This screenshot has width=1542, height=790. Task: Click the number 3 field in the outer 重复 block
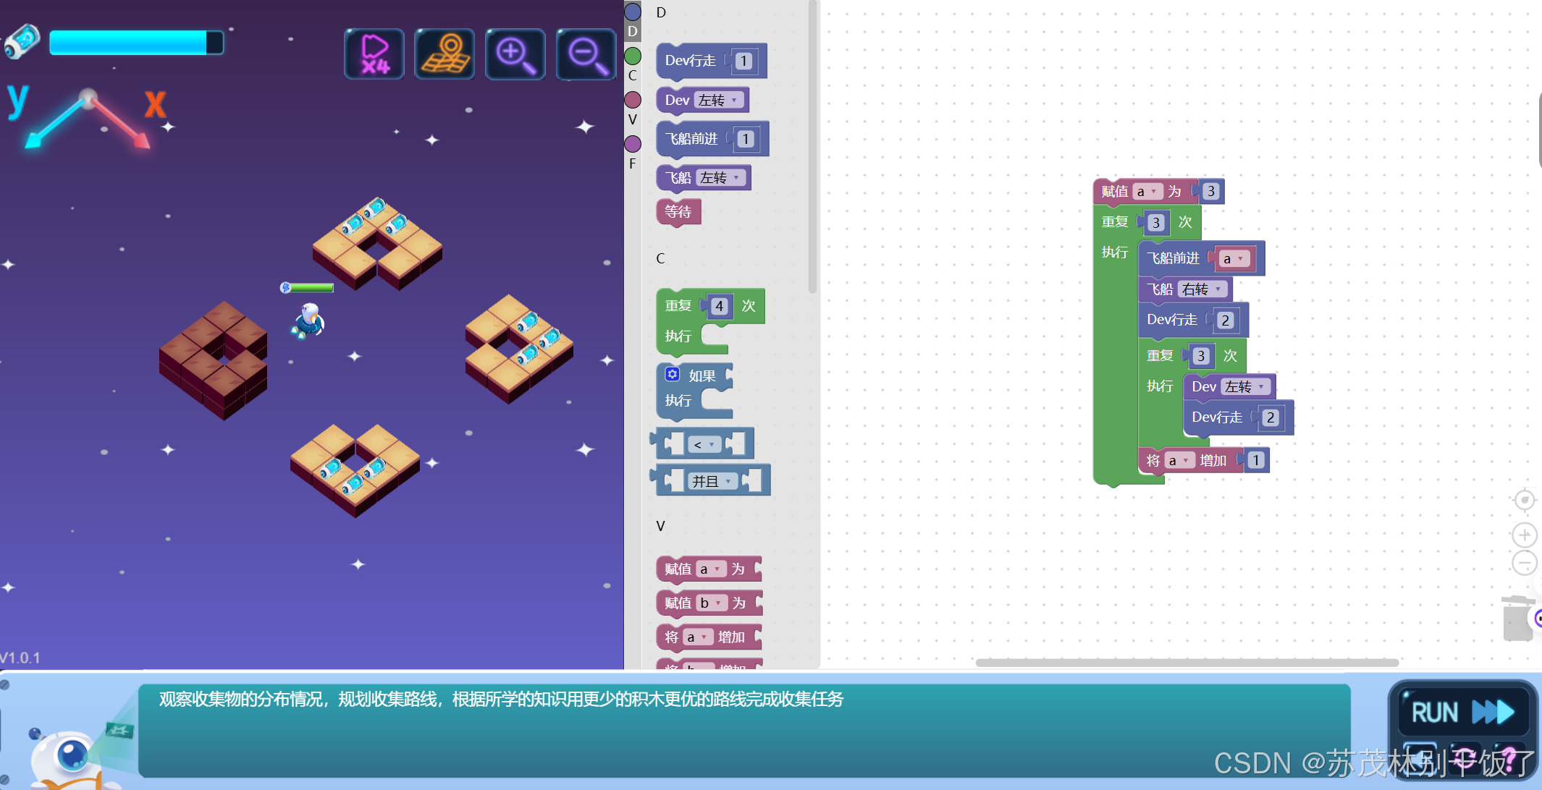(1156, 223)
